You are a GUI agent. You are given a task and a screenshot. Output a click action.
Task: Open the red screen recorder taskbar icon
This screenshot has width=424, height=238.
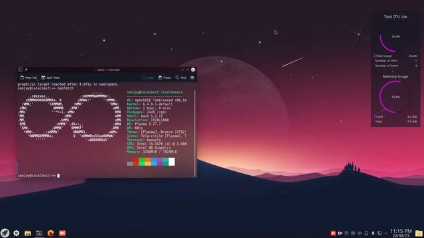[62, 233]
